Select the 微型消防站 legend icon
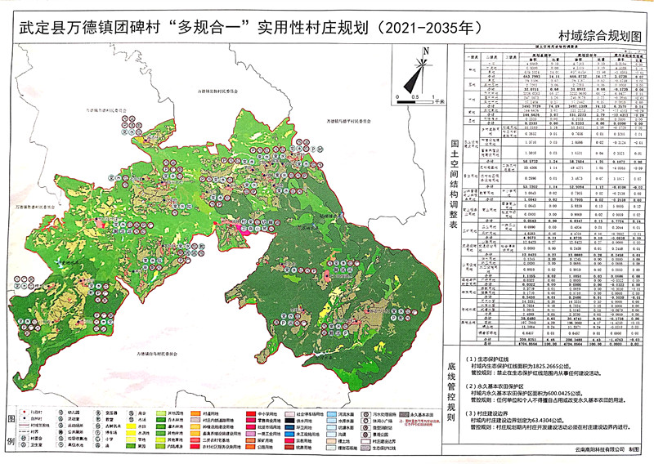 tap(366, 427)
